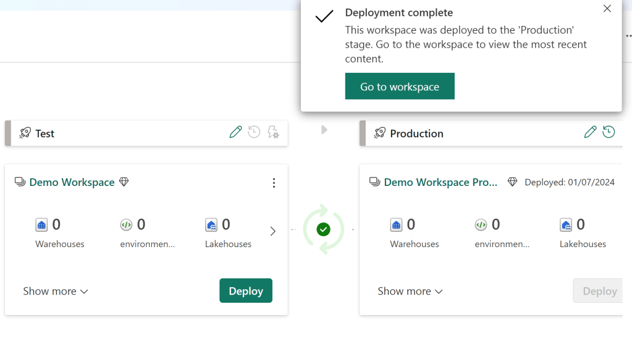Viewport: 632px width, 341px height.
Task: Click the green compare status checkmark
Action: click(x=323, y=230)
